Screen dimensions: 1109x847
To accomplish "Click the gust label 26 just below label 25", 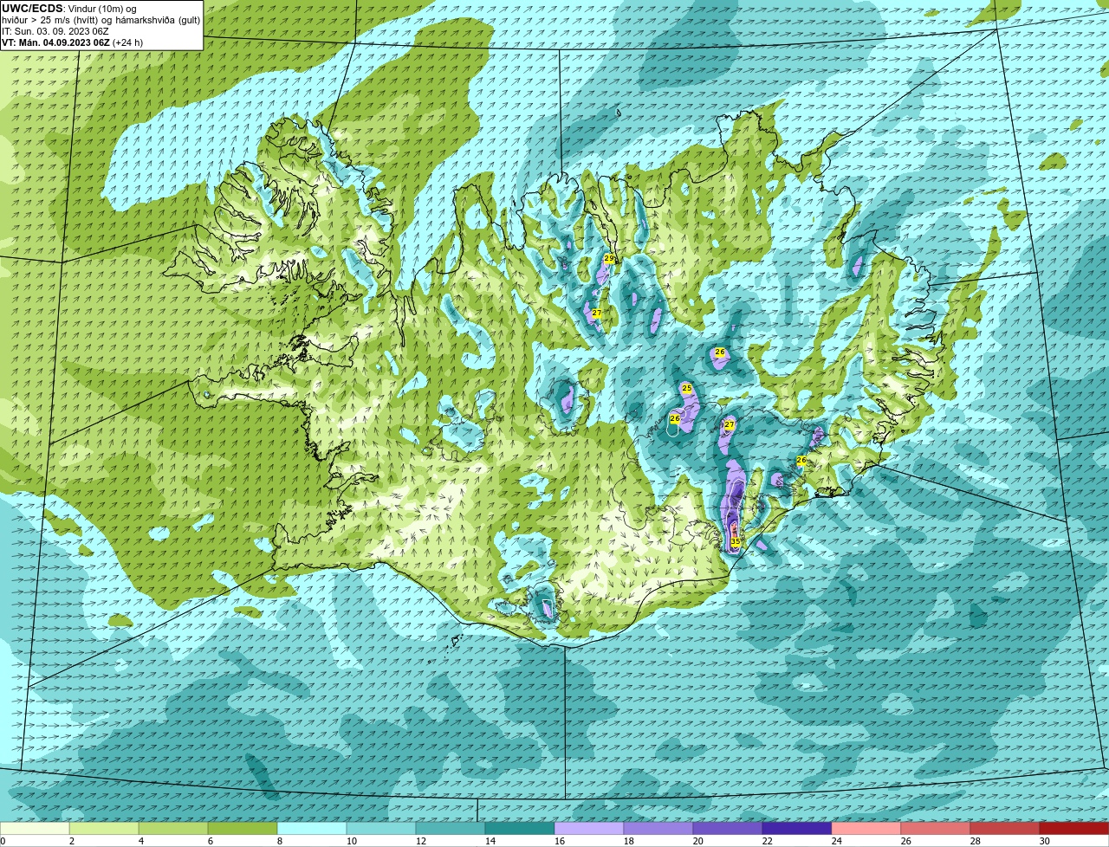I will (x=675, y=418).
